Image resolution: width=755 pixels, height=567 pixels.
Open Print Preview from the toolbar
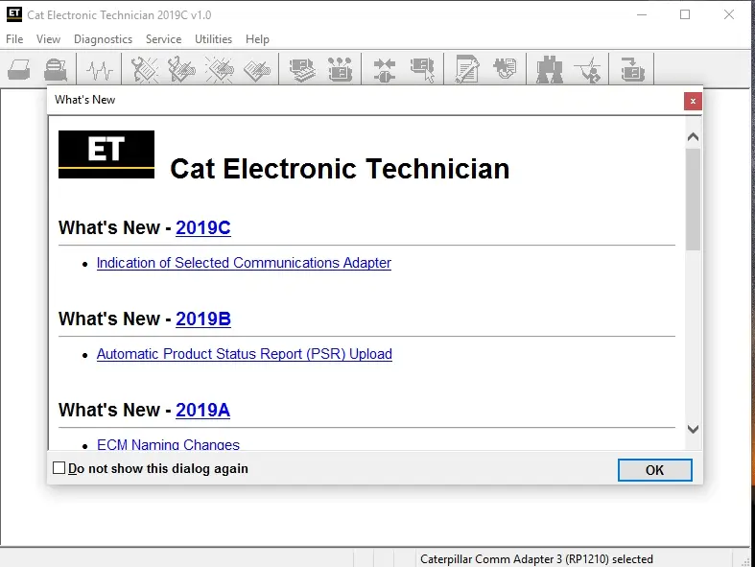coord(57,69)
